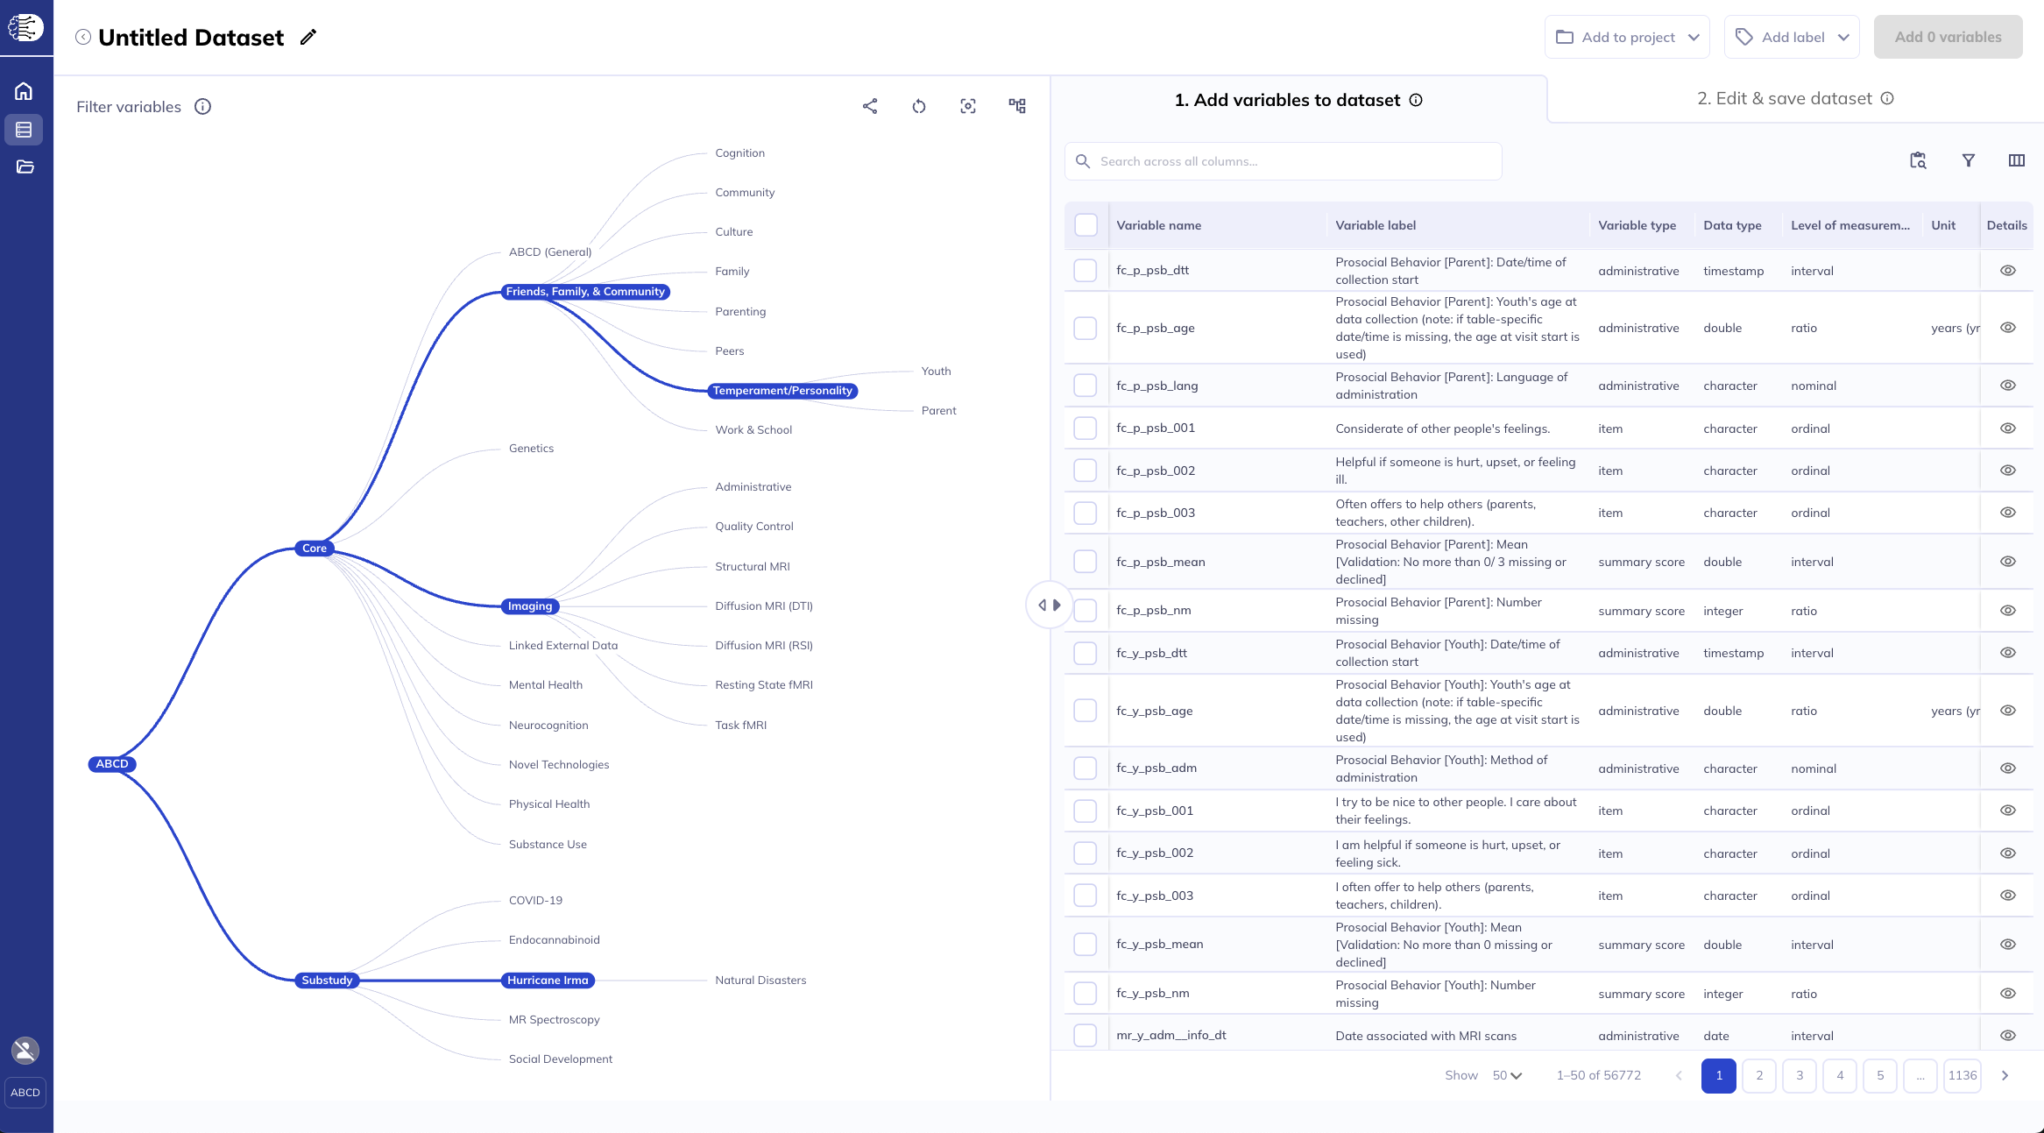The image size is (2044, 1133).
Task: Select the Add variables to dataset tab
Action: (x=1298, y=100)
